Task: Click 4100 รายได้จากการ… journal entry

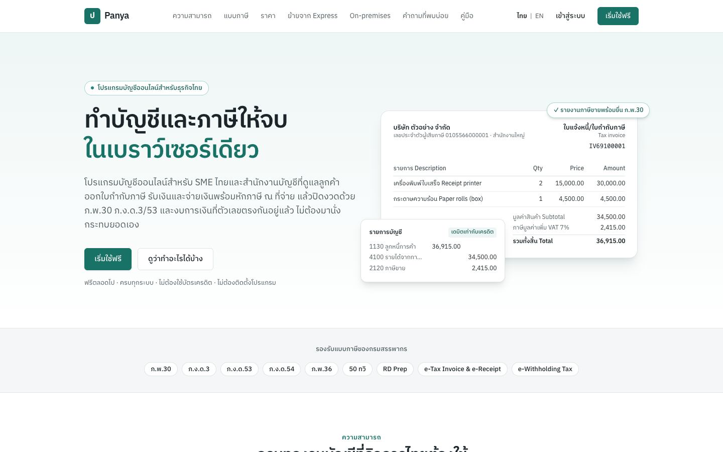Action: coord(433,257)
